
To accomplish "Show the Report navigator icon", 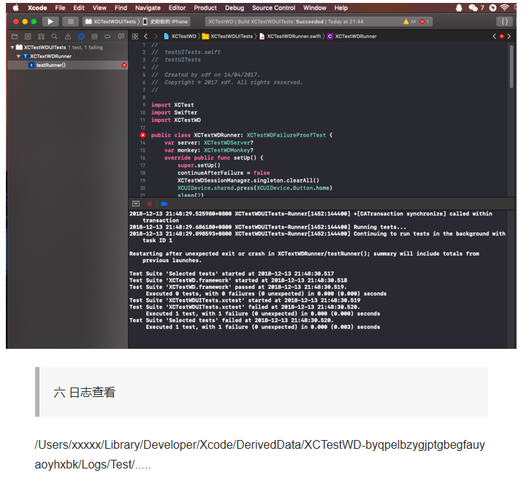I will tap(121, 36).
